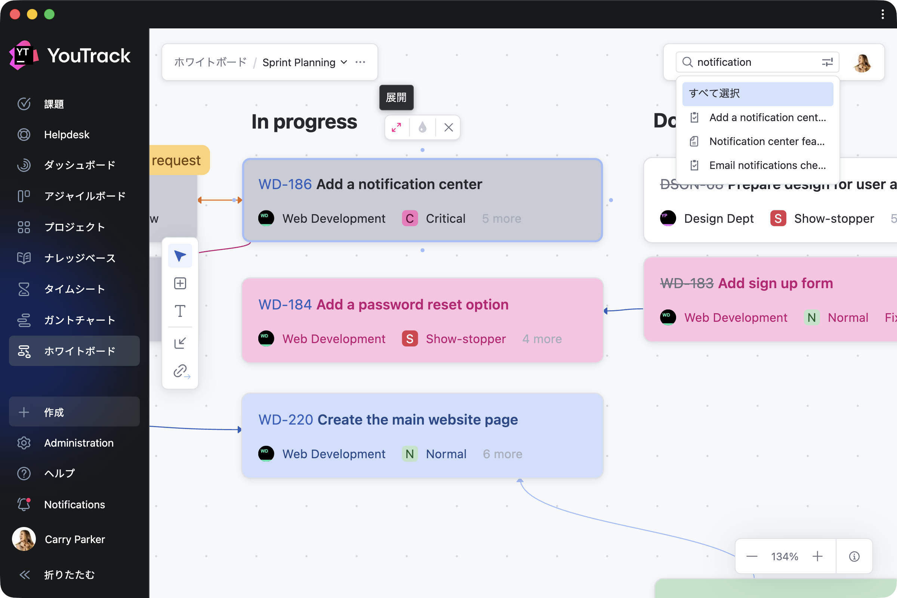Screen dimensions: 897x598
Task: Click the add card tool icon
Action: point(180,283)
